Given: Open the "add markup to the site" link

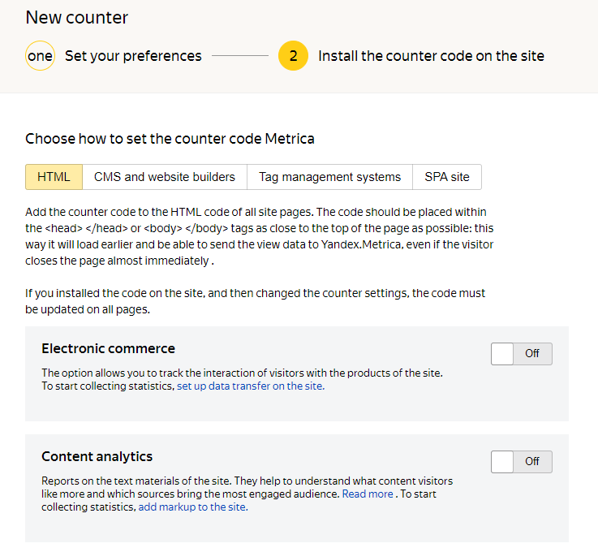Looking at the screenshot, I should [192, 507].
